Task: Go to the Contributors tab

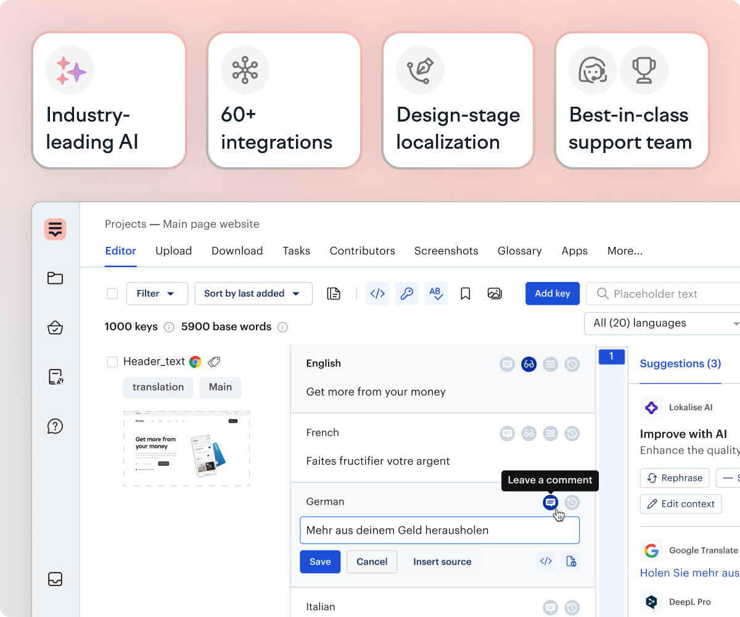Action: pos(362,251)
